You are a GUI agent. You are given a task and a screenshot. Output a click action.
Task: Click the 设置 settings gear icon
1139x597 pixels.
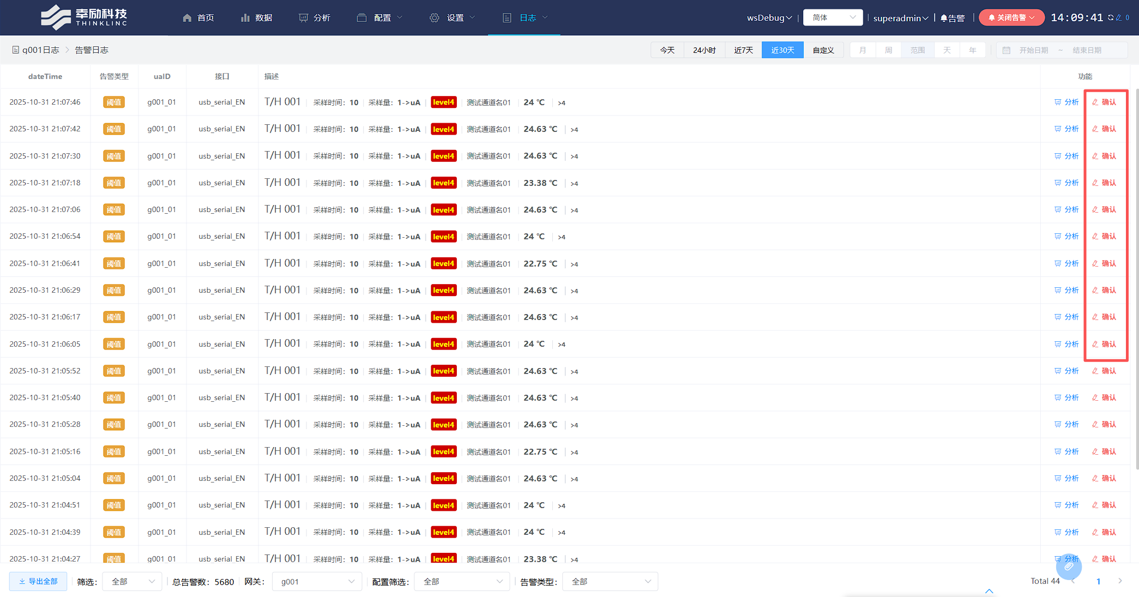coord(434,17)
